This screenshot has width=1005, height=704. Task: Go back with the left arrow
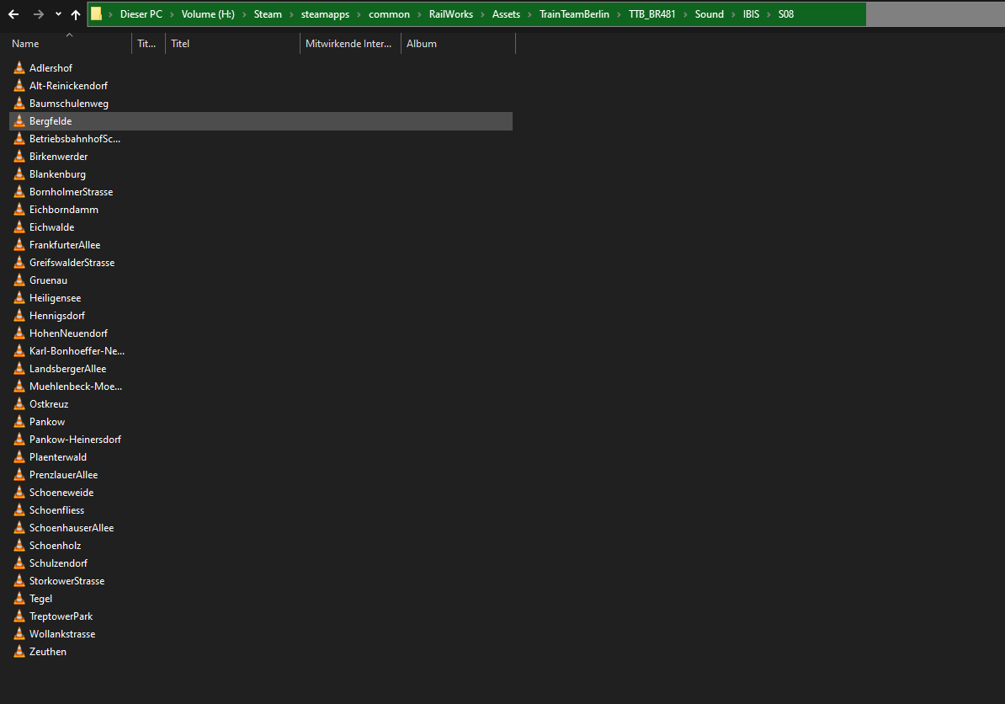point(13,14)
